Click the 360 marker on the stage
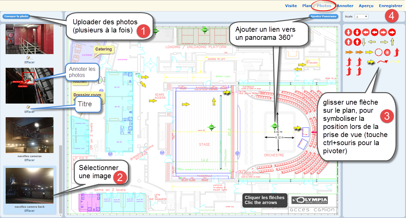 [x=211, y=127]
